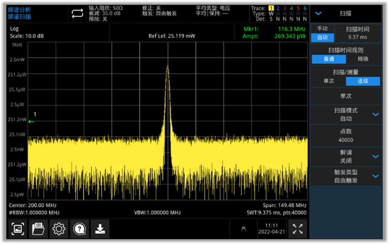
Task: Open the 扫描 menu header chevron
Action: pyautogui.click(x=318, y=13)
